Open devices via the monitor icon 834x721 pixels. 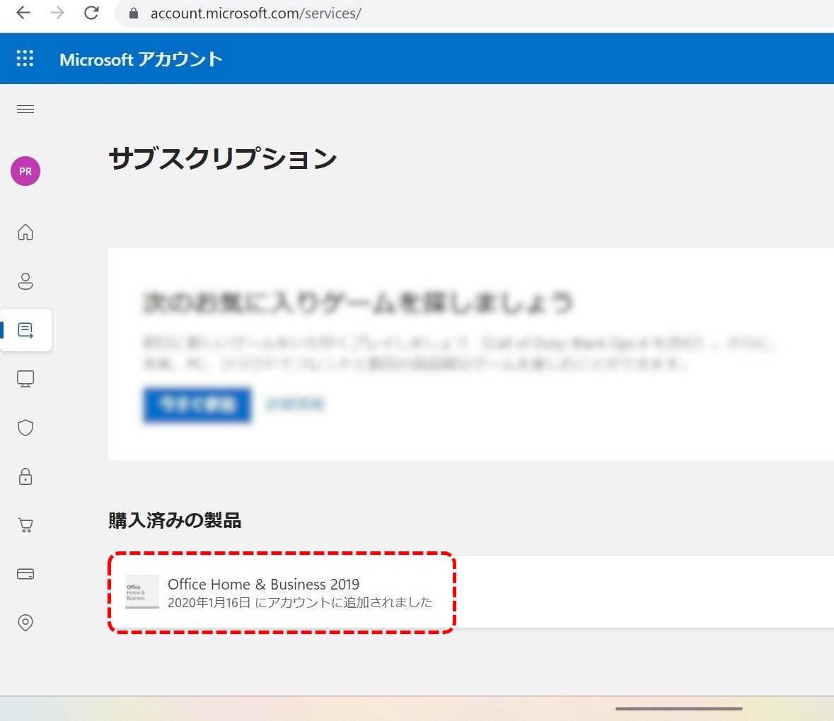(25, 378)
